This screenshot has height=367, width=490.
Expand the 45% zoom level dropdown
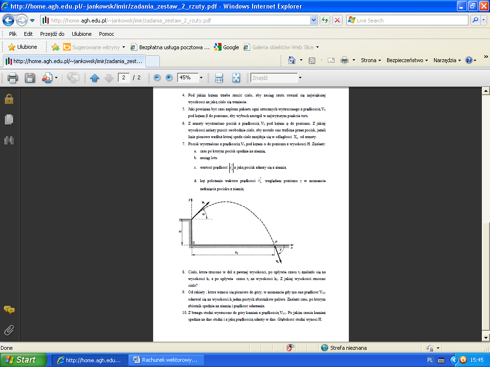click(x=201, y=77)
